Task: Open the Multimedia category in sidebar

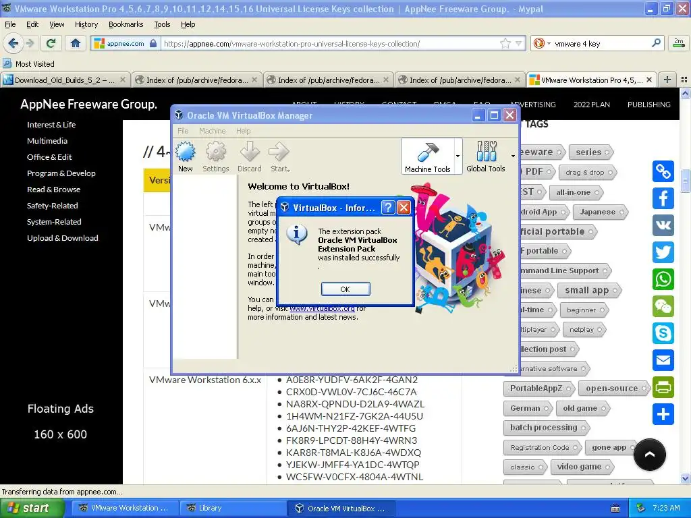Action: 47,141
